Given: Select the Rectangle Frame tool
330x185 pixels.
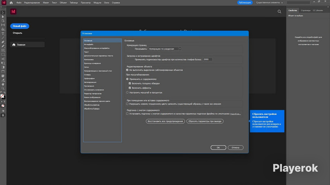Looking at the screenshot, I should 3,50.
